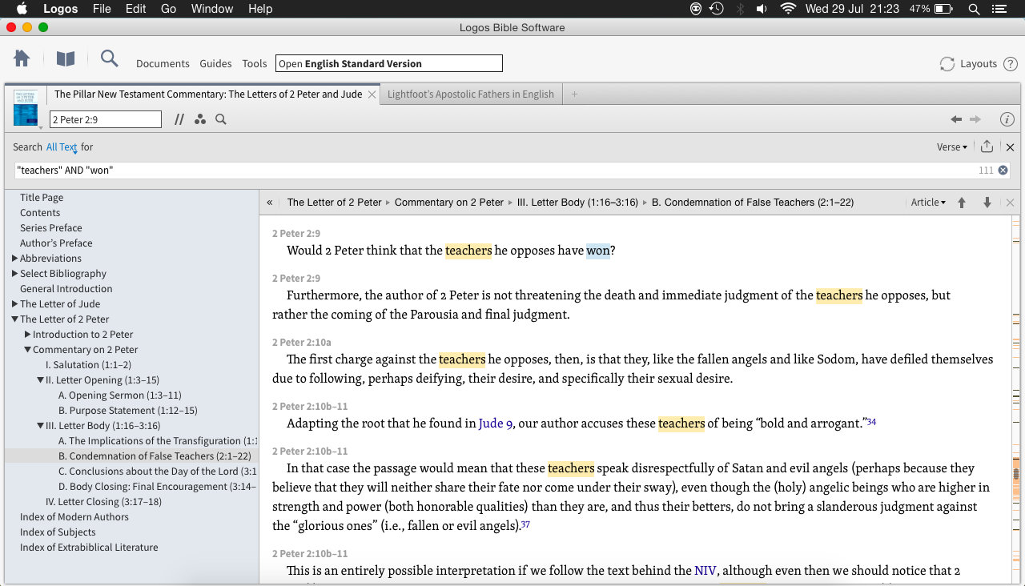The height and width of the screenshot is (586, 1025).
Task: Collapse The Letter of 2 Peter
Action: [x=15, y=319]
